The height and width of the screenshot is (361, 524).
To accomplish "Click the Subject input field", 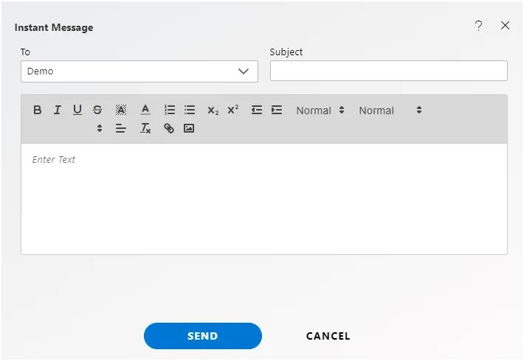I will pos(389,71).
